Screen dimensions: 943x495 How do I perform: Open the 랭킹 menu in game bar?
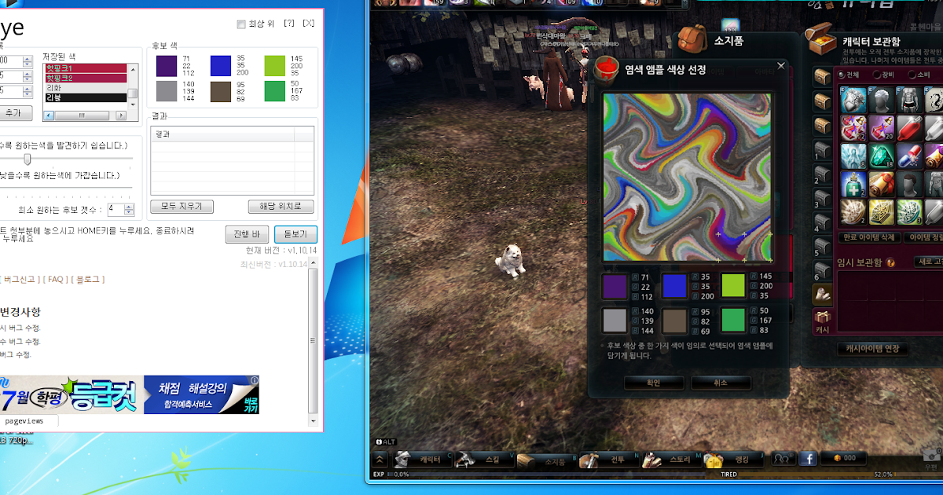(734, 460)
